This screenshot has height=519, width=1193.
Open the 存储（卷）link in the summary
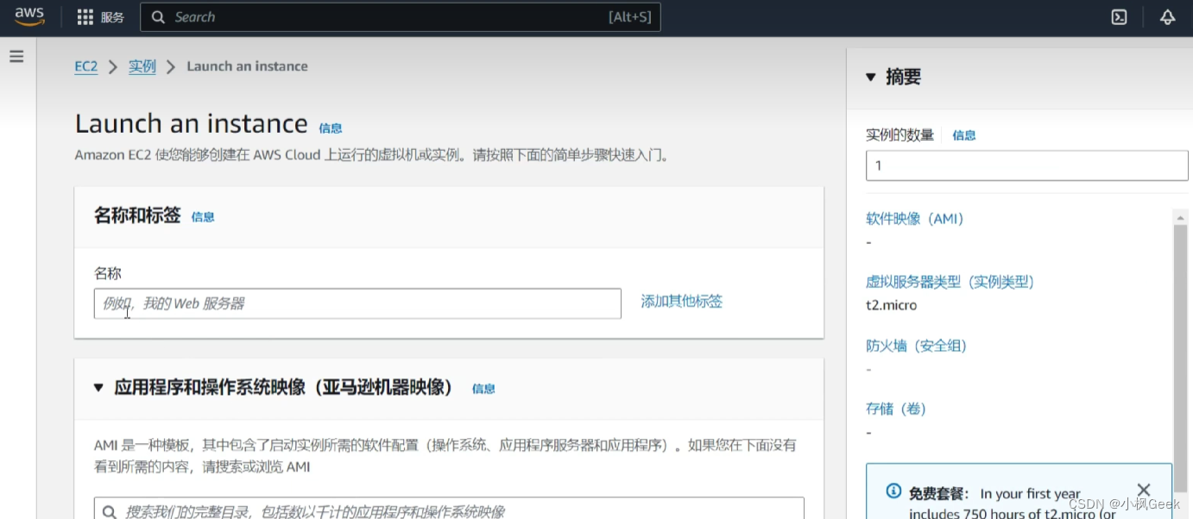(896, 408)
